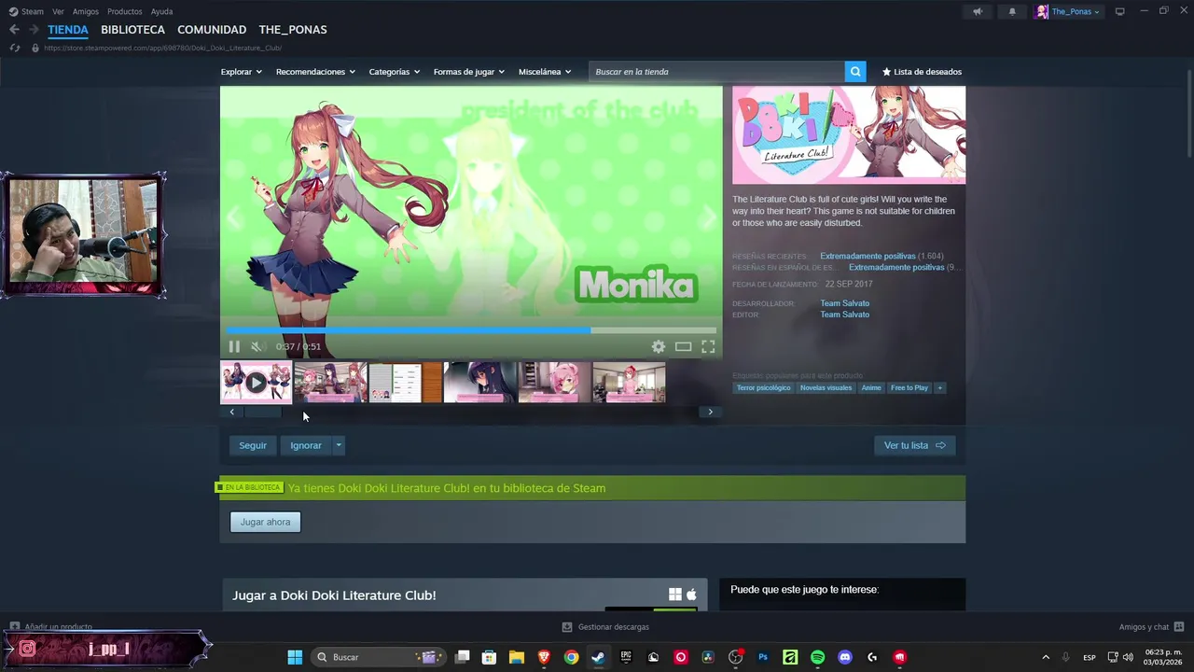Expand the Categorías menu
The height and width of the screenshot is (672, 1194).
(x=395, y=72)
